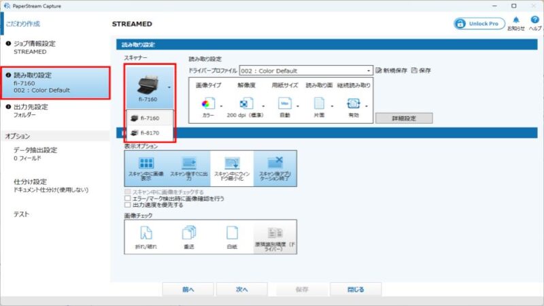This screenshot has width=544, height=306.
Task: Click the 保存 icon beside driver profile
Action: coord(414,71)
